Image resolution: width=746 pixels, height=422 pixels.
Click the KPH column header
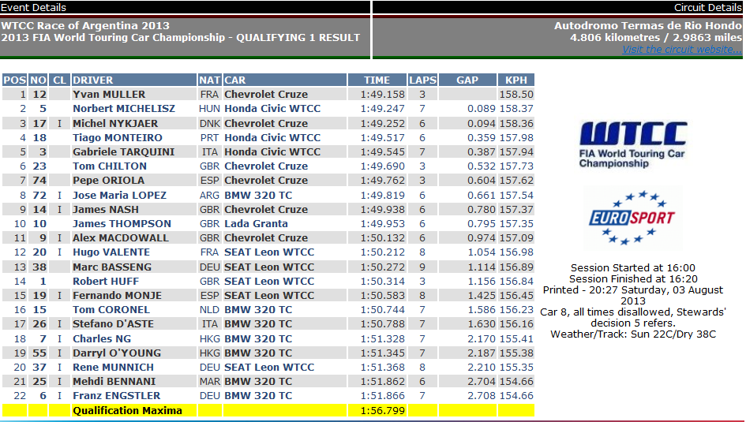pyautogui.click(x=516, y=80)
